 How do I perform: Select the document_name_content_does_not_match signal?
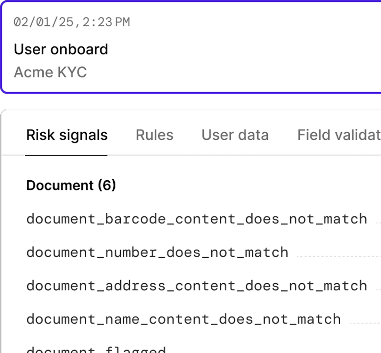tap(183, 319)
